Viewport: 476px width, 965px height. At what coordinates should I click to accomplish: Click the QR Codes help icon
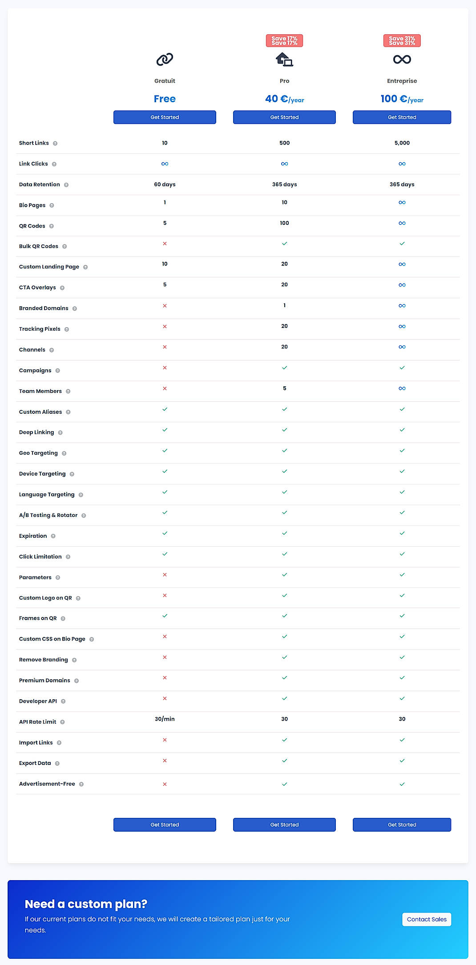[52, 226]
